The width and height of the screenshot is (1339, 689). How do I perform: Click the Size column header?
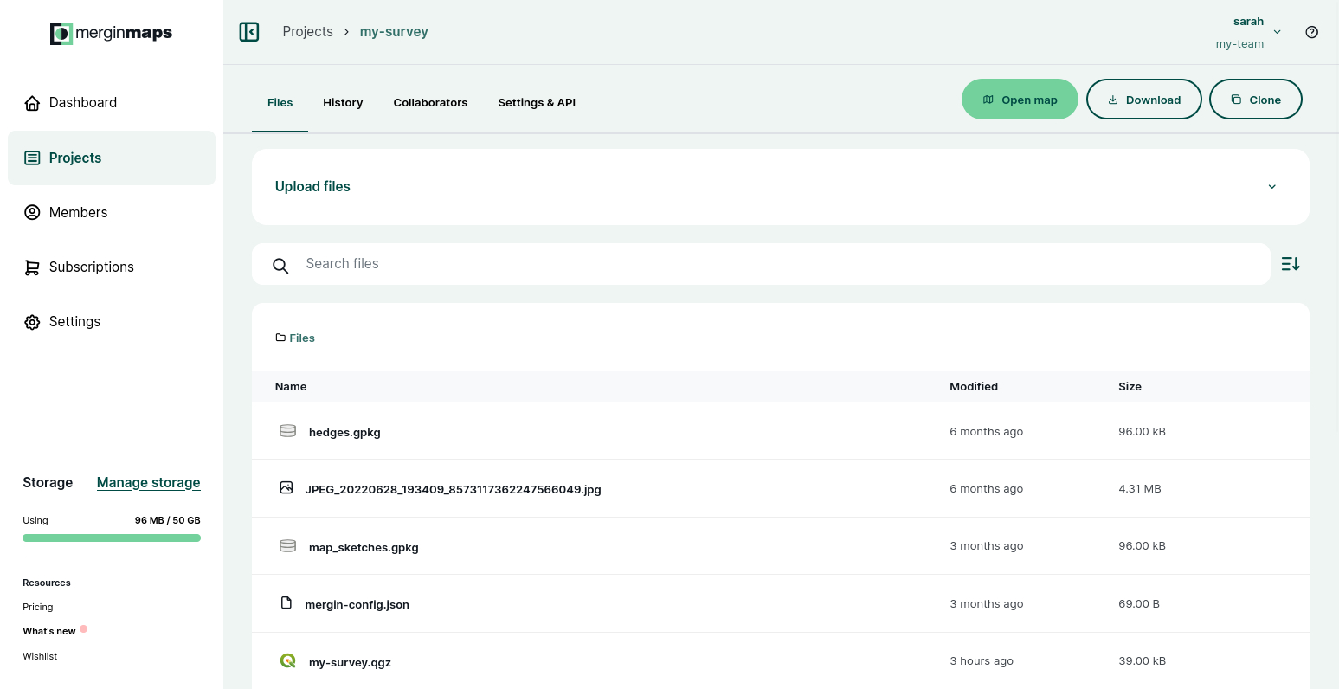[1130, 387]
